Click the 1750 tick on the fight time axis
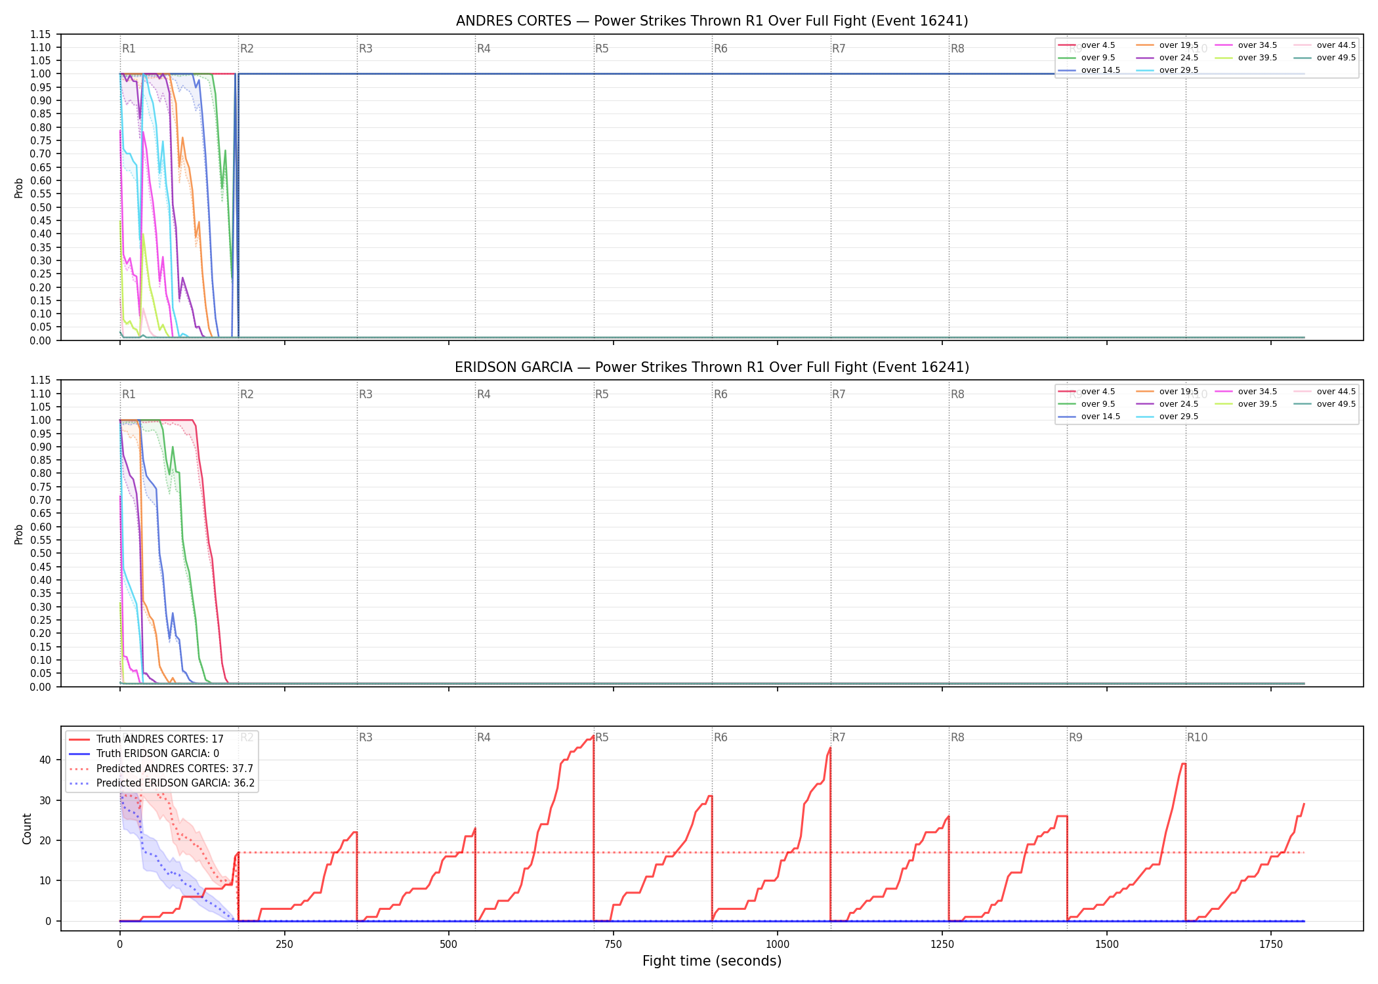This screenshot has width=1378, height=984. coord(1271,945)
